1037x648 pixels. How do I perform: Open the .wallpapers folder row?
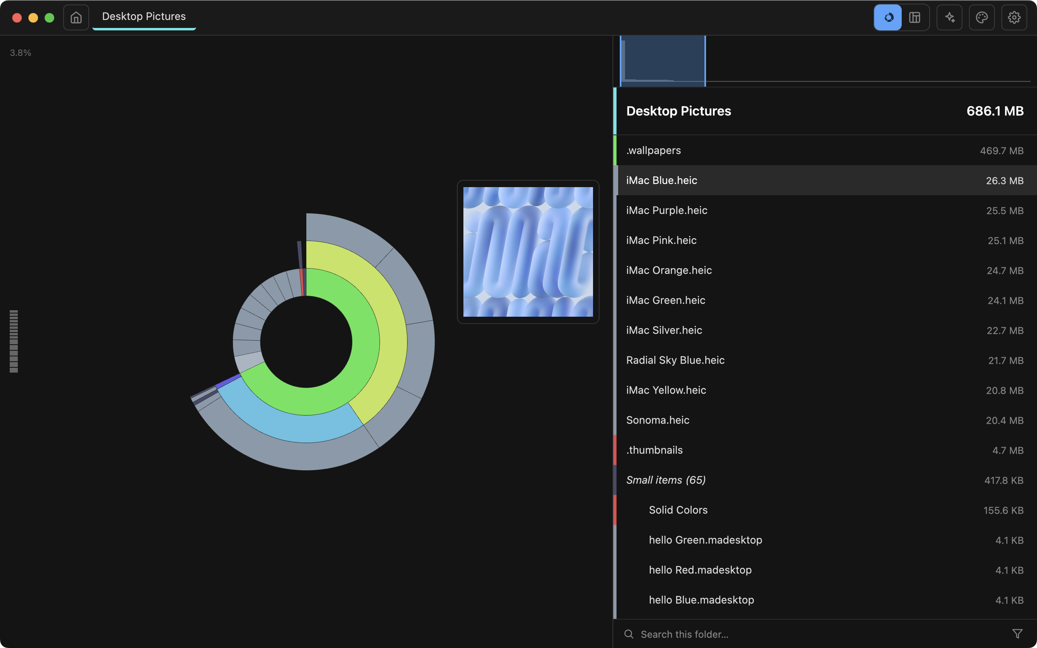825,150
